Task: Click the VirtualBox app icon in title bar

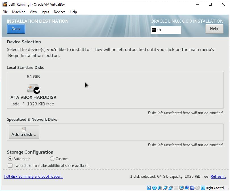Action: pyautogui.click(x=5, y=4)
